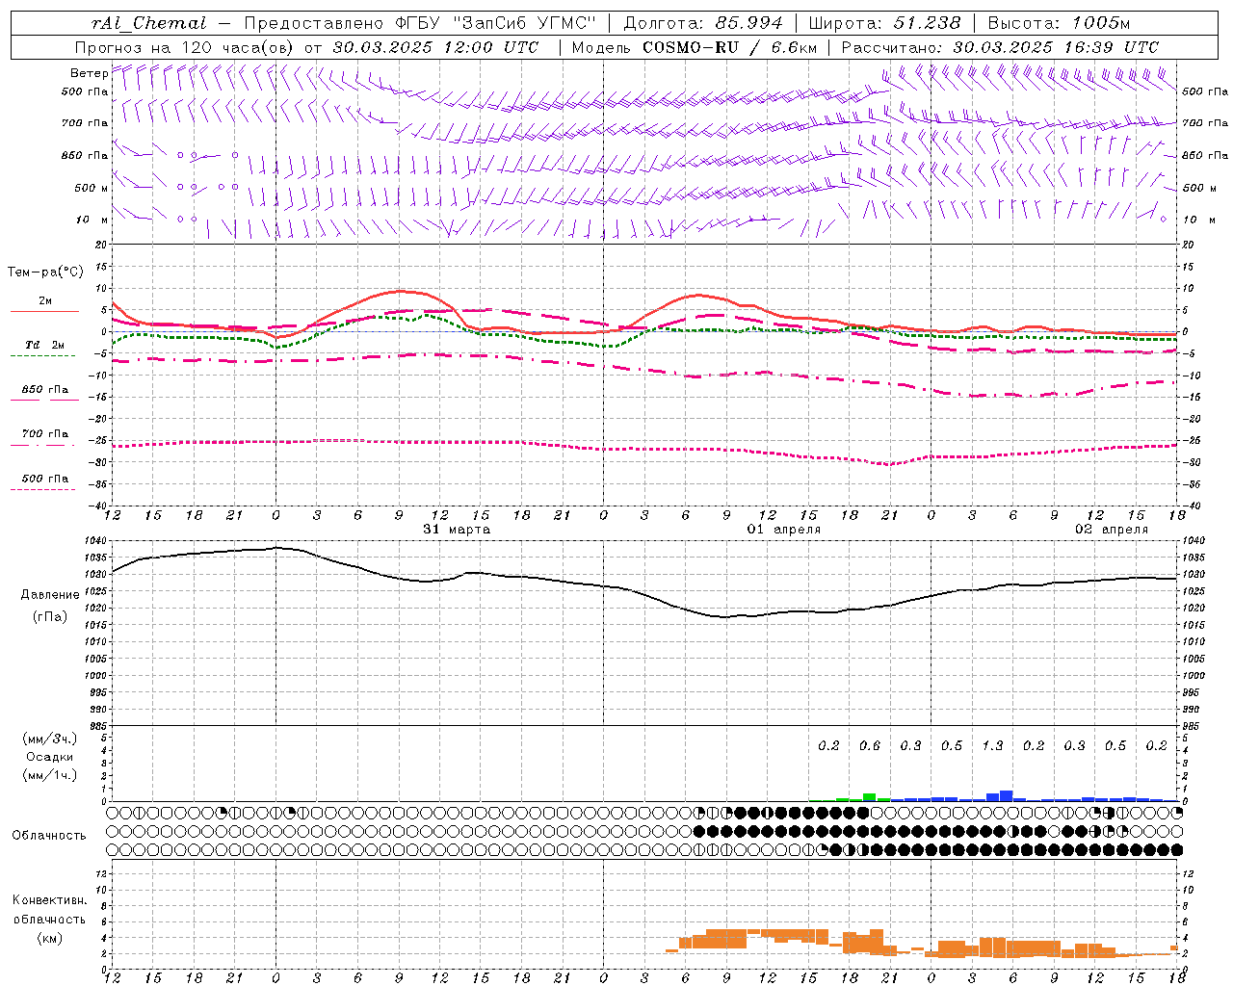Click the Прогноз на 120 часа(ов) text
The width and height of the screenshot is (1233, 986).
(186, 46)
